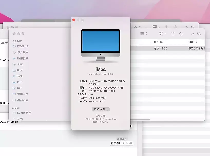Expand the Group By dropdown in the Finder toolbar

[163, 33]
